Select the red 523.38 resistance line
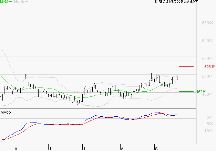Screen dimensions: 216x151 click(x=186, y=66)
